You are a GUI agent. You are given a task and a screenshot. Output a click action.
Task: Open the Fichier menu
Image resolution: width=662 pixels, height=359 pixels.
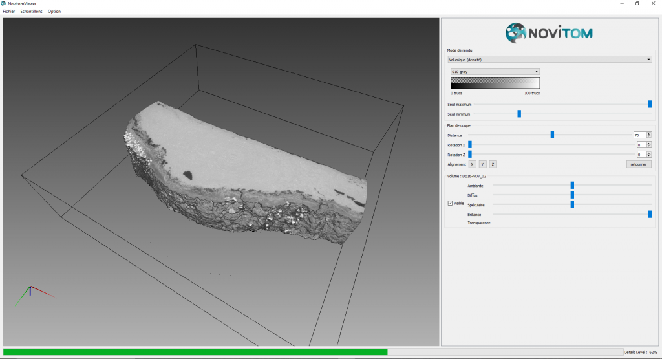[x=8, y=11]
